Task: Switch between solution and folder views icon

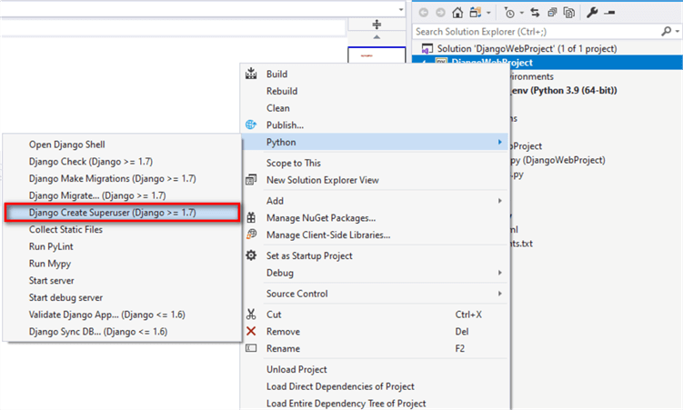Action: point(475,13)
